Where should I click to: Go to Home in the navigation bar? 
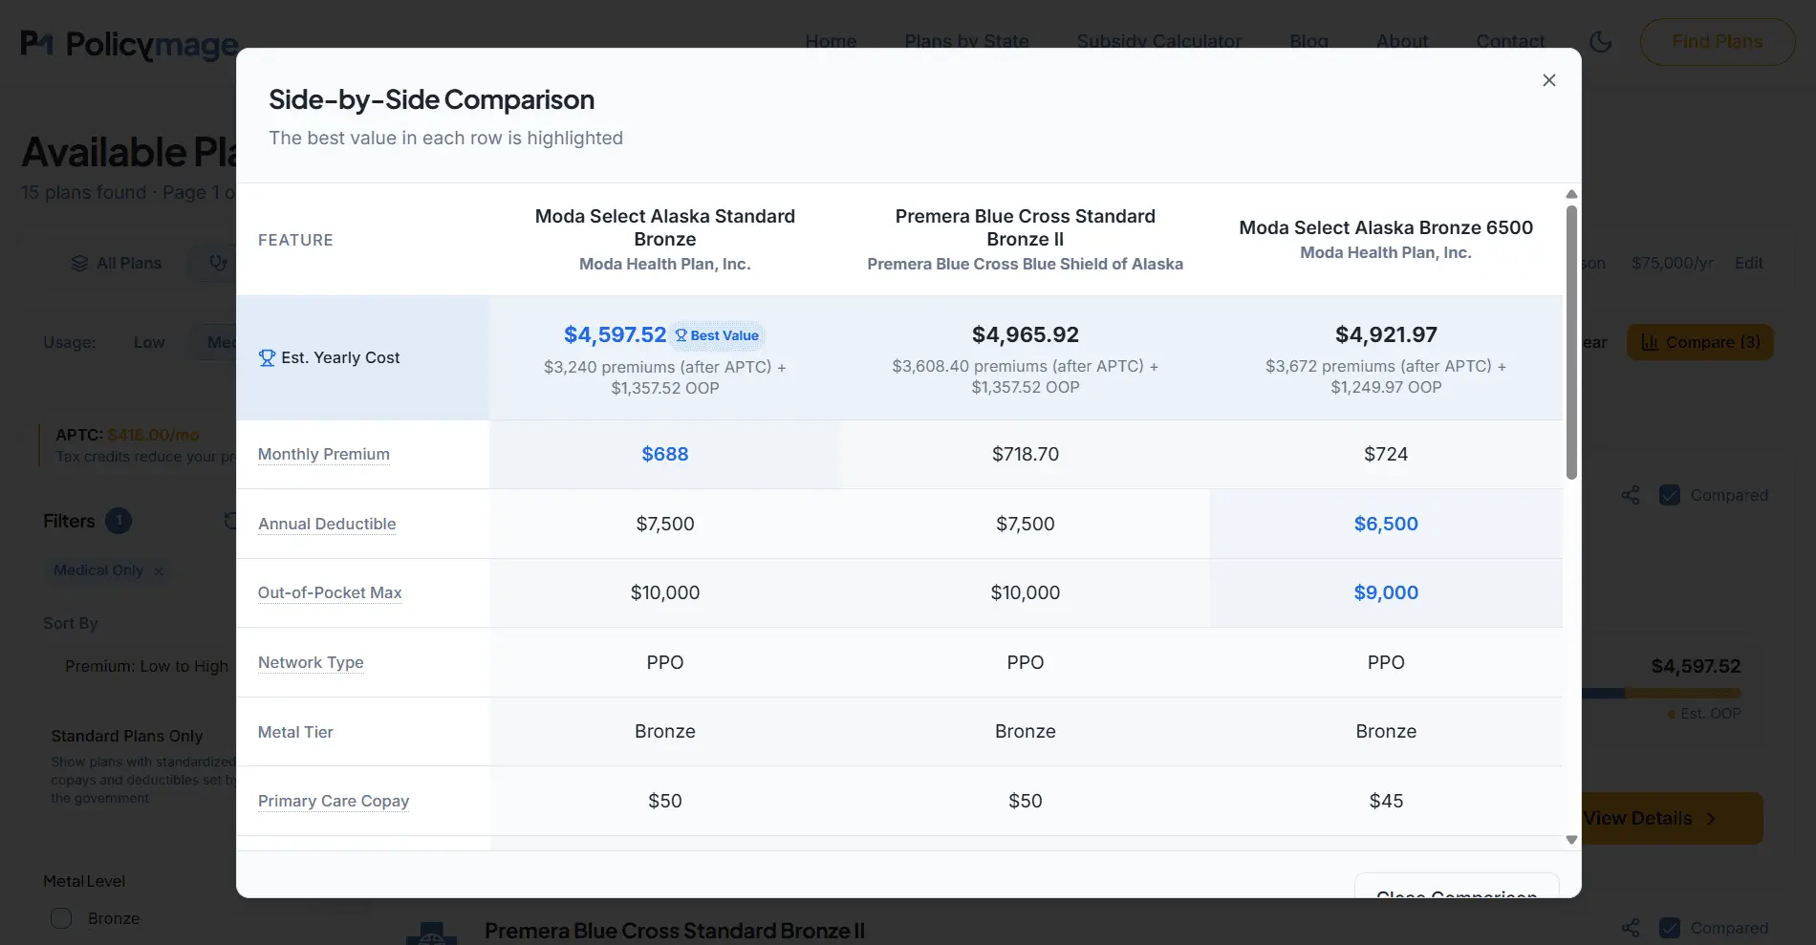(831, 41)
